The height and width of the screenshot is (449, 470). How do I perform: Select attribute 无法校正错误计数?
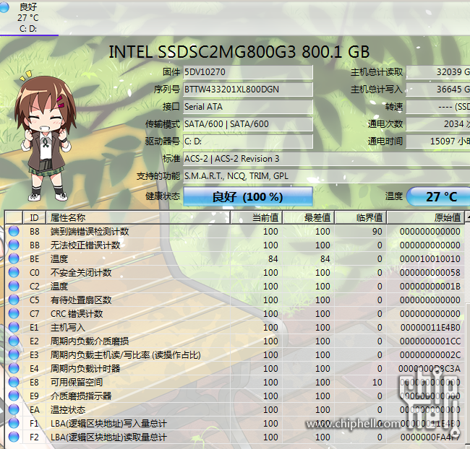(85, 245)
